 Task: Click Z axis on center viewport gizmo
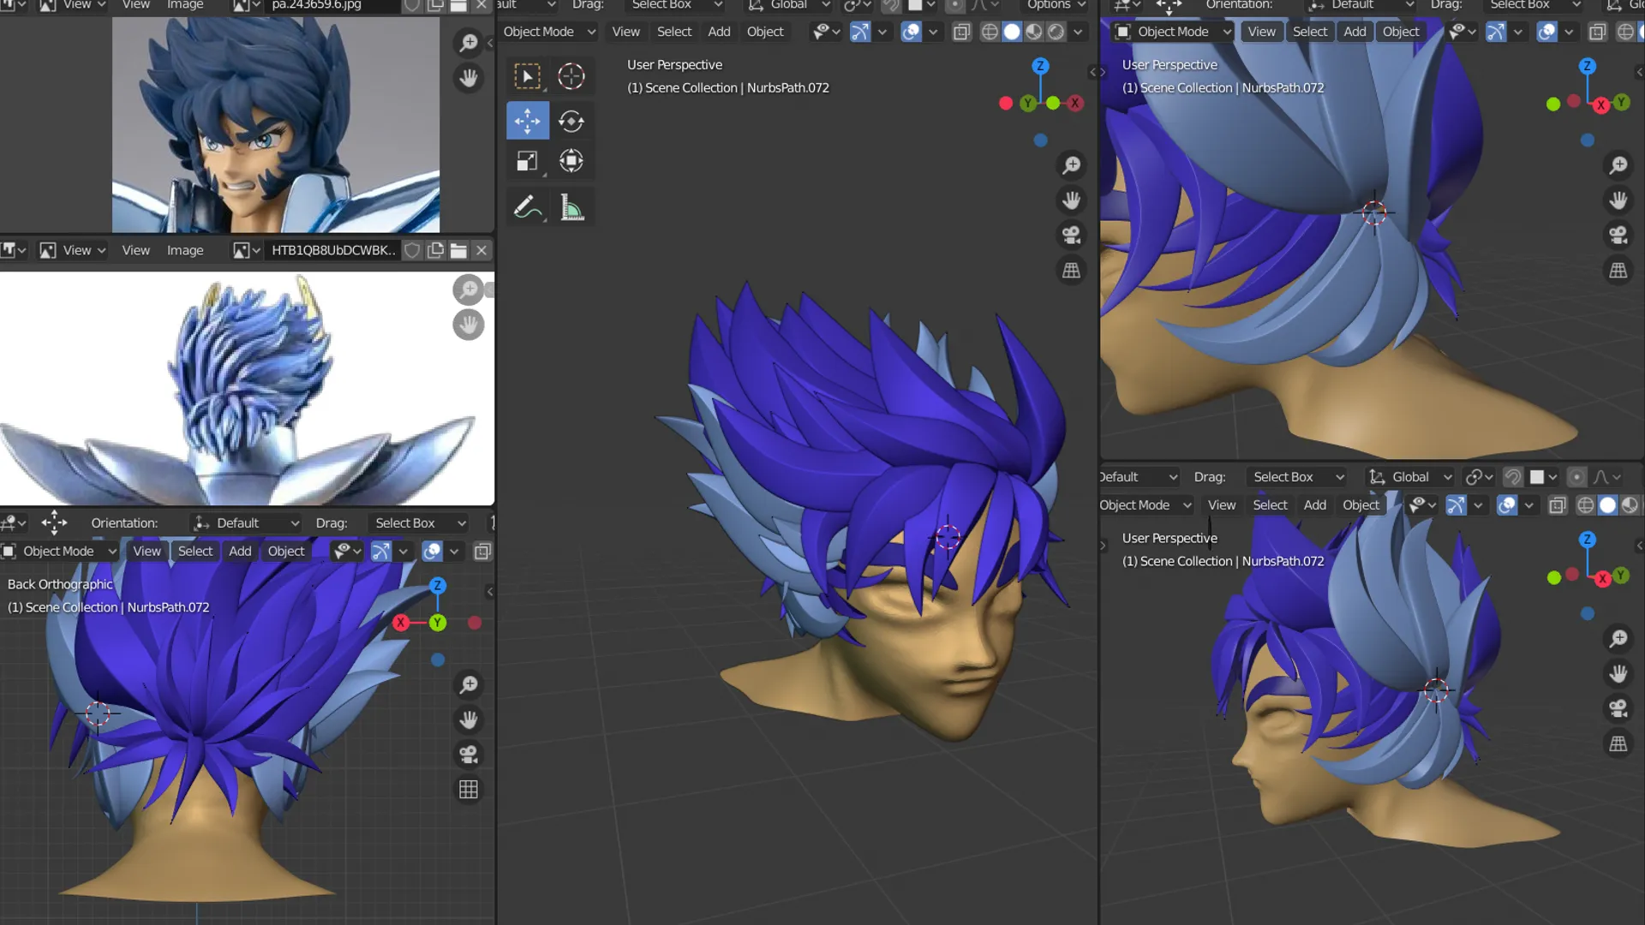pos(1040,66)
